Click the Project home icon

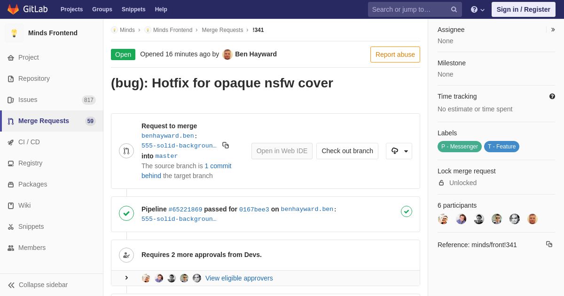click(11, 58)
